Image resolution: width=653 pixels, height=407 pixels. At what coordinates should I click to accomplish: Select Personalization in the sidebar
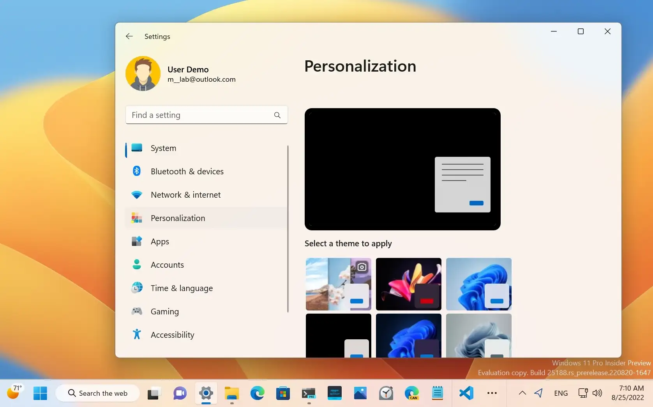click(x=206, y=218)
